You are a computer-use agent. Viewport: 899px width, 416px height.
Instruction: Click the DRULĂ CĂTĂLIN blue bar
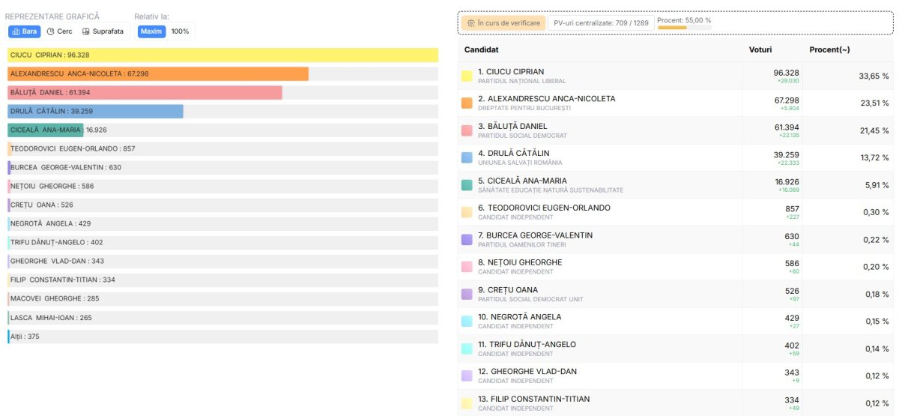click(x=95, y=112)
